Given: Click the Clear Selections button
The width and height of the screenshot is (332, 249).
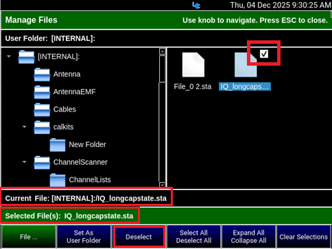Looking at the screenshot, I should (x=304, y=237).
